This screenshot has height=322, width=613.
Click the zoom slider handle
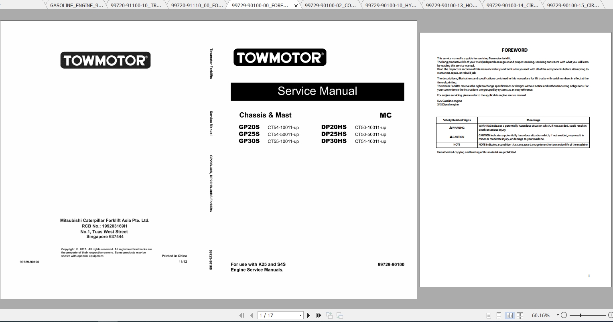click(581, 315)
